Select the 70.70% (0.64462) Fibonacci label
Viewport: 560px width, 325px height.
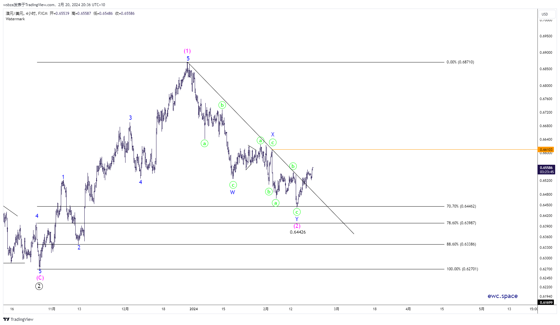[461, 206]
